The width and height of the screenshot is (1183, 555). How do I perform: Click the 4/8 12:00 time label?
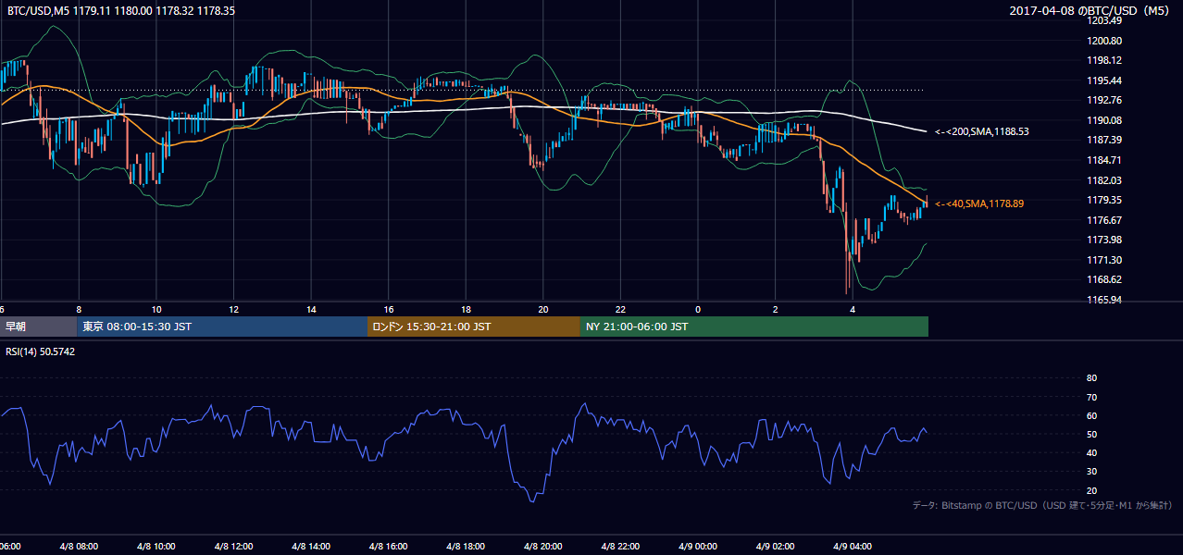coord(233,547)
